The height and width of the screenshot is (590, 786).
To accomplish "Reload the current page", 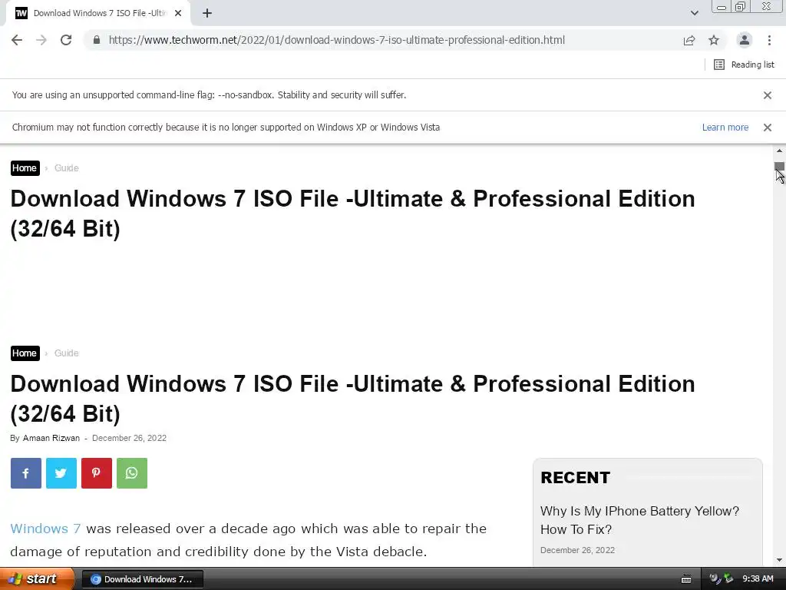I will pyautogui.click(x=66, y=40).
